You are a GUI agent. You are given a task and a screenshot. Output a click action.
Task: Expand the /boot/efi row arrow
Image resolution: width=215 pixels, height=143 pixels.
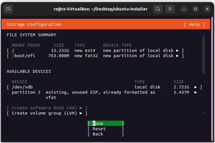(x=178, y=56)
